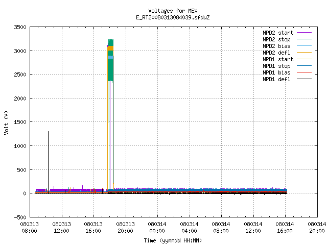Screen dimensions: 327x245
Task: Click the 080314 12:00 x-axis label
Action: 253,228
